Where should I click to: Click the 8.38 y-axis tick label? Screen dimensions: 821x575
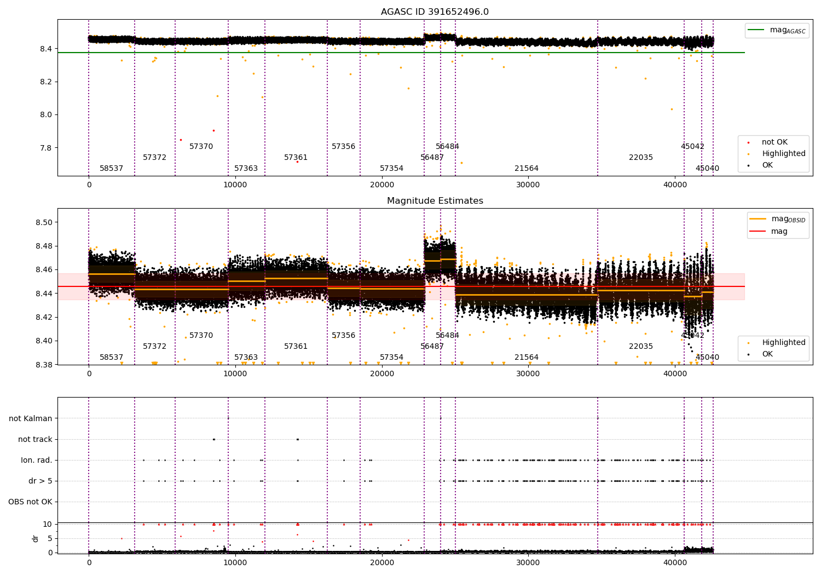[44, 365]
